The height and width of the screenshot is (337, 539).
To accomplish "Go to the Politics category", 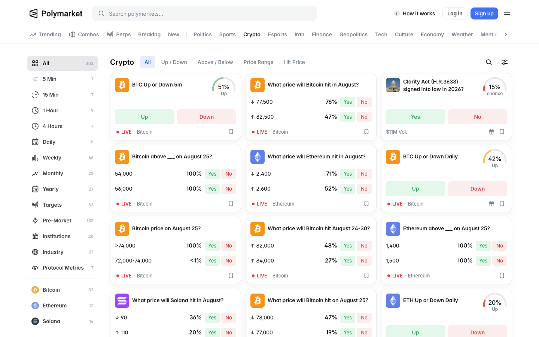I will (x=202, y=34).
